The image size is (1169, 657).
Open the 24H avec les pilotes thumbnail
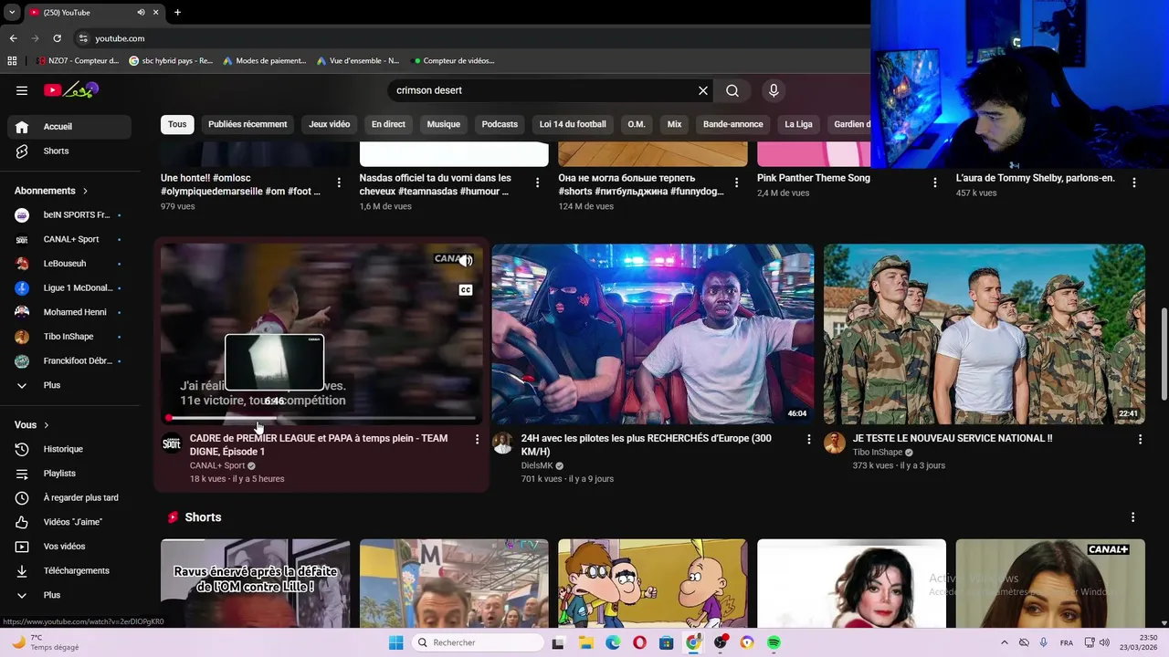click(653, 334)
